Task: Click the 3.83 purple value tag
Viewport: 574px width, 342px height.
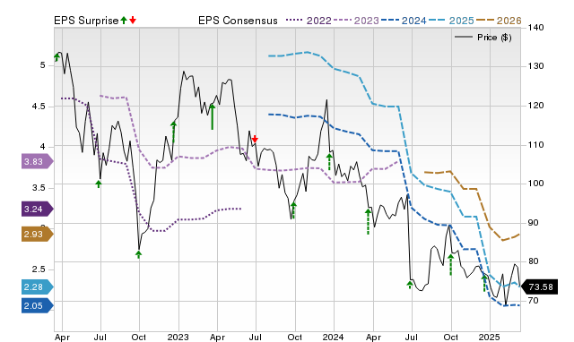Action: pyautogui.click(x=38, y=161)
